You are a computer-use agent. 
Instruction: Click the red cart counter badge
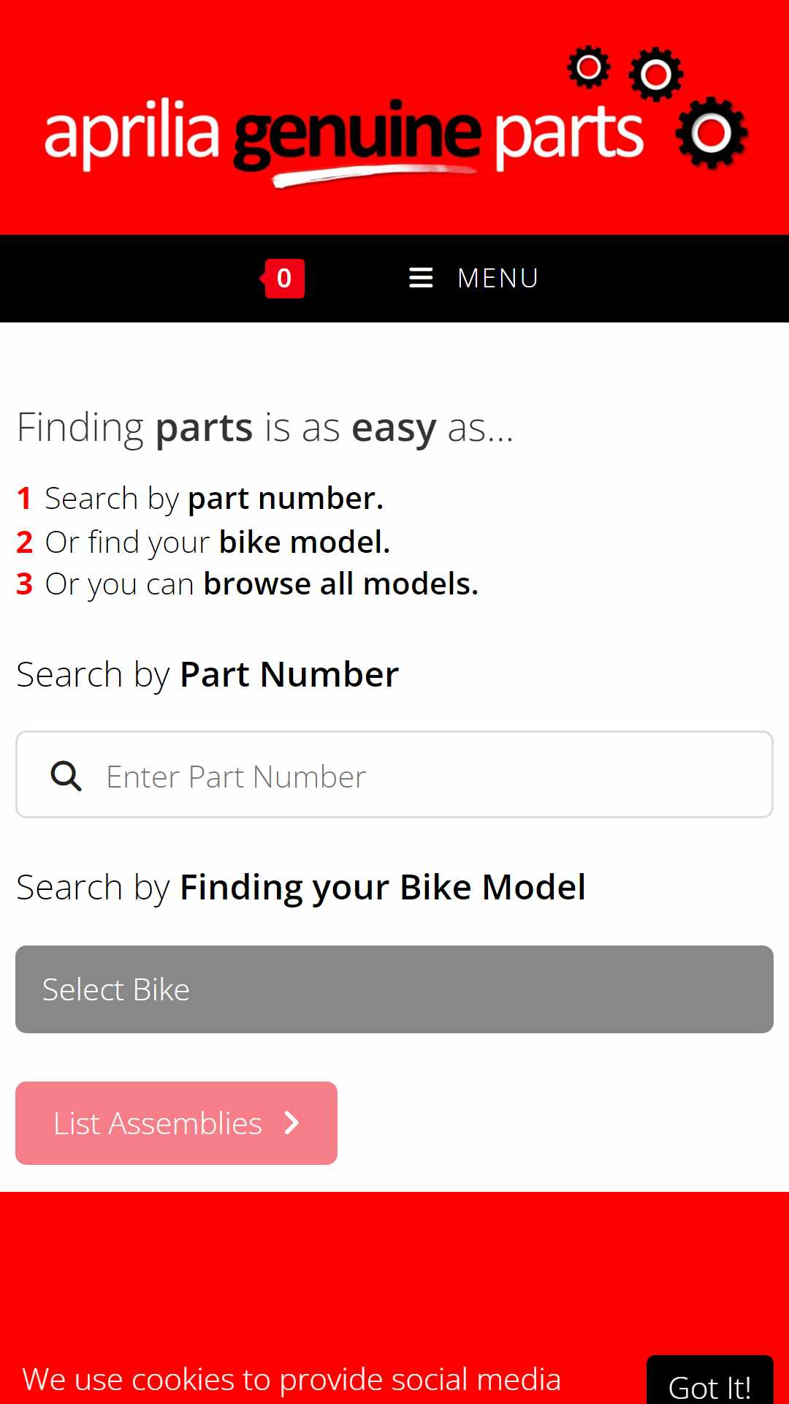(283, 278)
